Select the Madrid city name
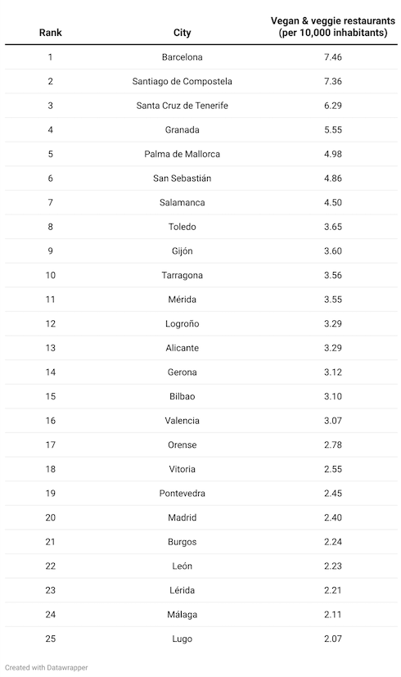This screenshot has height=677, width=401. pos(182,517)
